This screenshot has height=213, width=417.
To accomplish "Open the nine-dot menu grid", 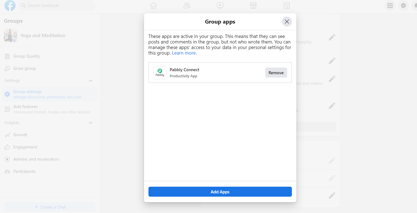I will pos(390,6).
